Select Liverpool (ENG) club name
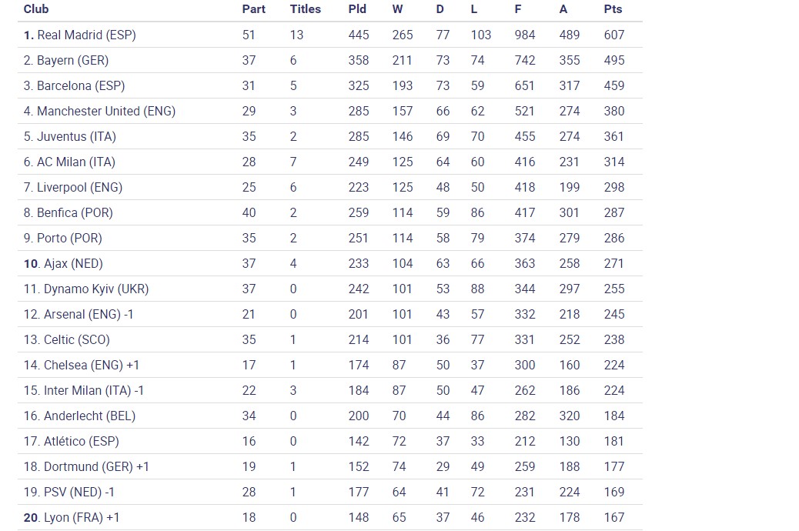 tap(79, 187)
